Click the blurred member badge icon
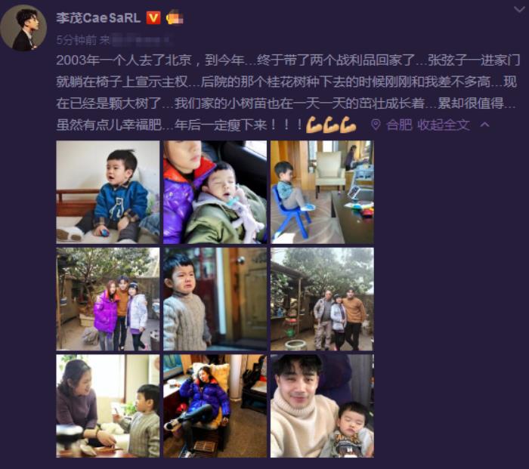The image size is (529, 469). coord(175,17)
